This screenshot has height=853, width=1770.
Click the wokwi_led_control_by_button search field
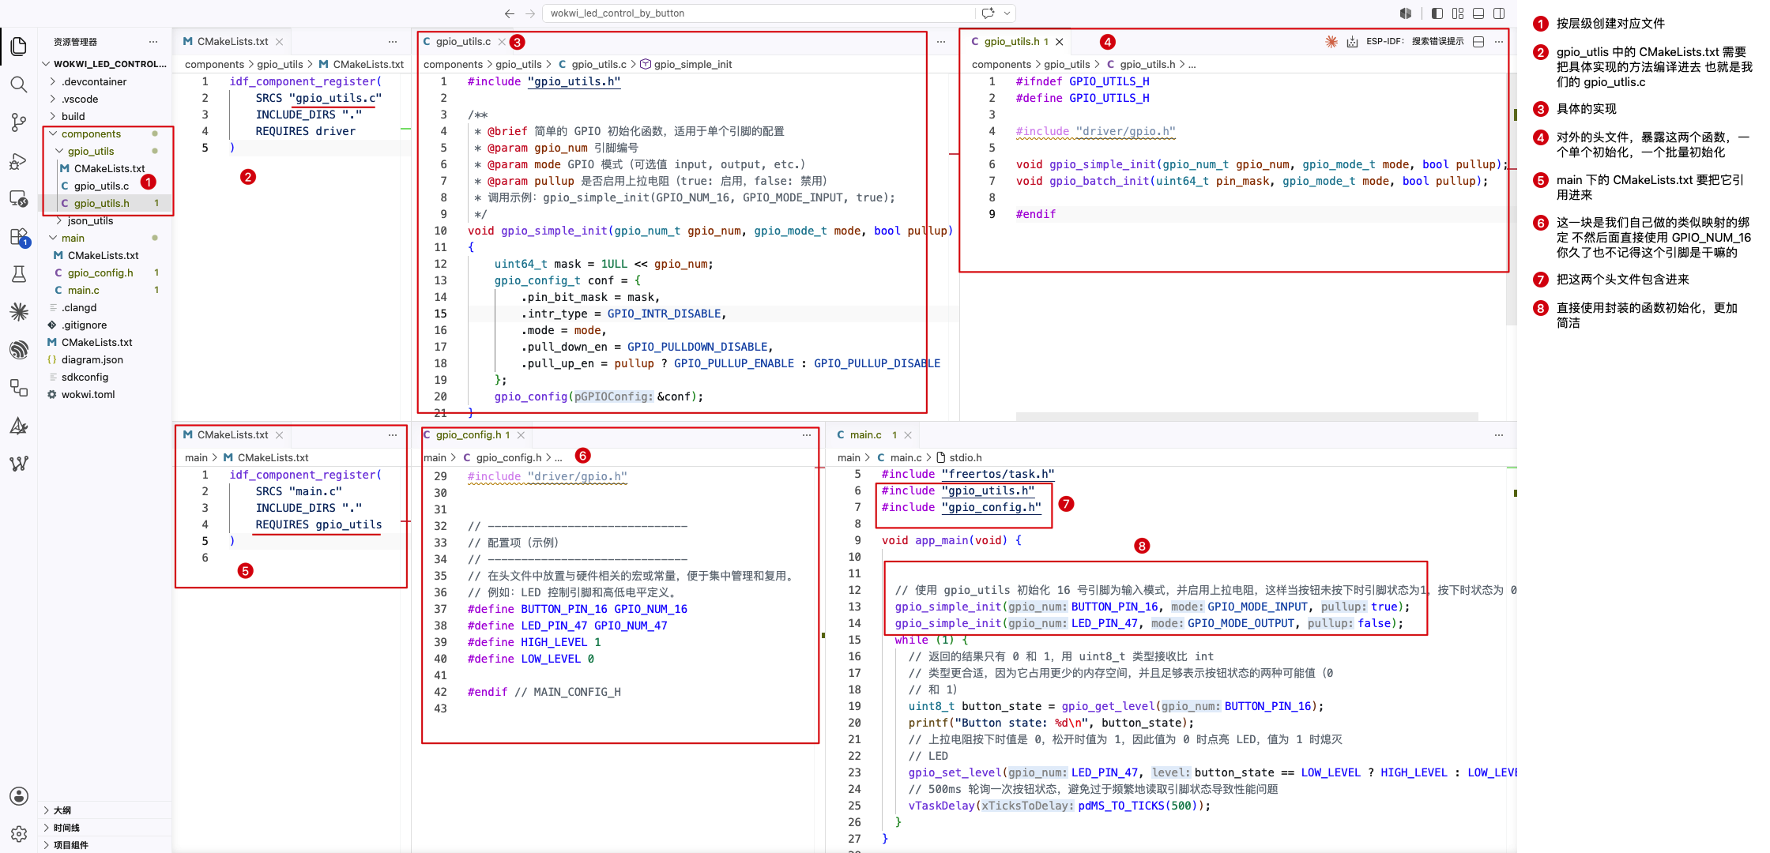pyautogui.click(x=759, y=13)
